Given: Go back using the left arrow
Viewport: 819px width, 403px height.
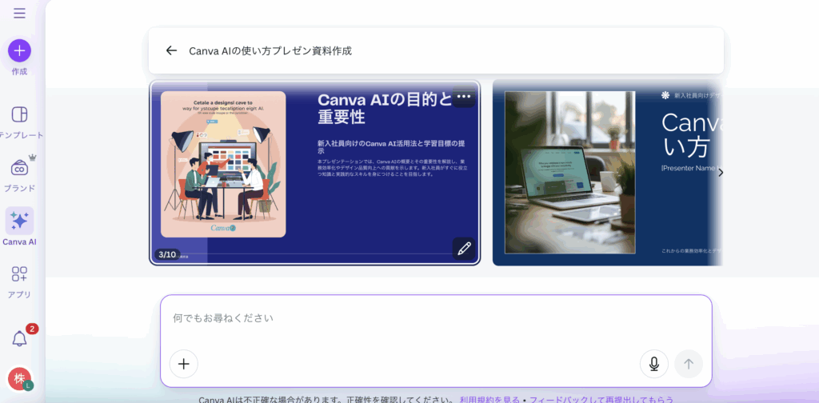Looking at the screenshot, I should pos(171,50).
